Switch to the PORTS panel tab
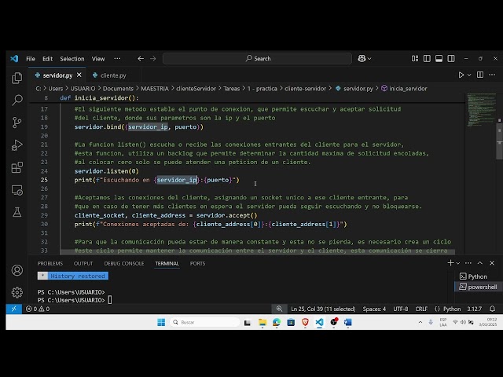 197,263
